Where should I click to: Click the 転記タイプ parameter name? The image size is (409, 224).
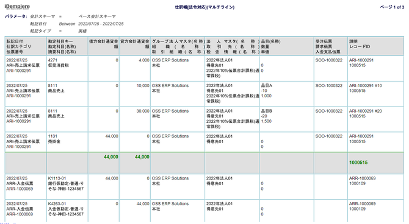tap(40, 31)
